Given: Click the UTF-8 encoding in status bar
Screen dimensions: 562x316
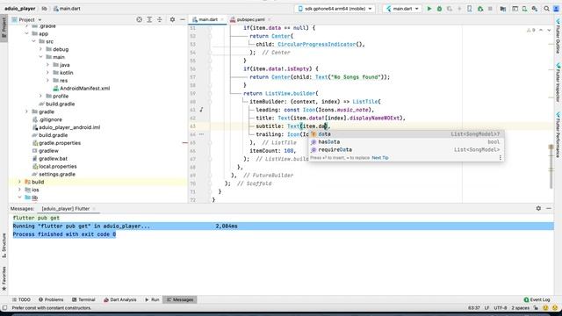Looking at the screenshot, I should coord(500,308).
